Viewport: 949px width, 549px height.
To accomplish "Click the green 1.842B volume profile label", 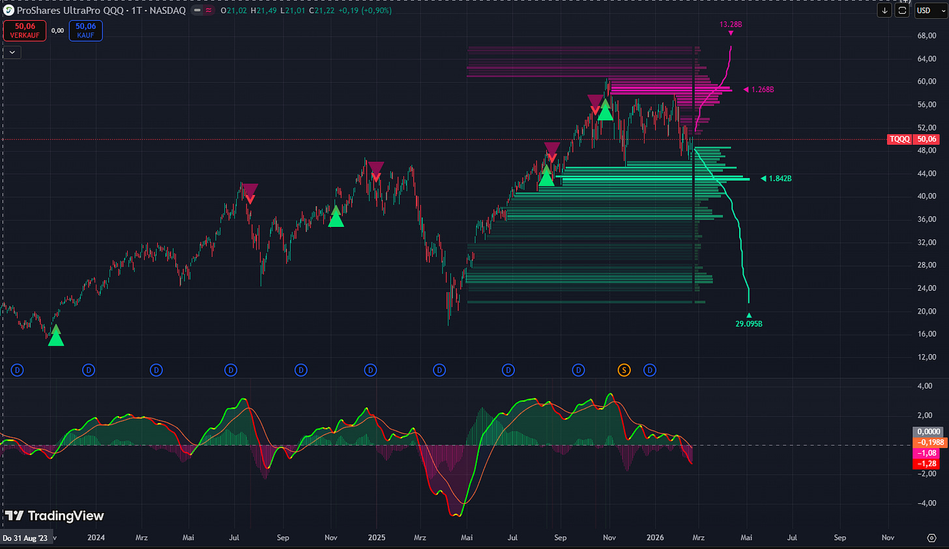I will (x=780, y=179).
